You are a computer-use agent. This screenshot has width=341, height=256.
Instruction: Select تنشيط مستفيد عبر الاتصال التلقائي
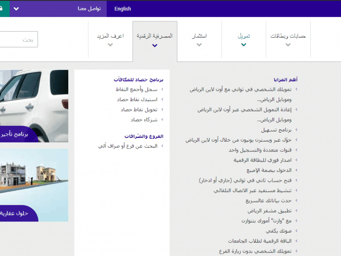click(252, 191)
